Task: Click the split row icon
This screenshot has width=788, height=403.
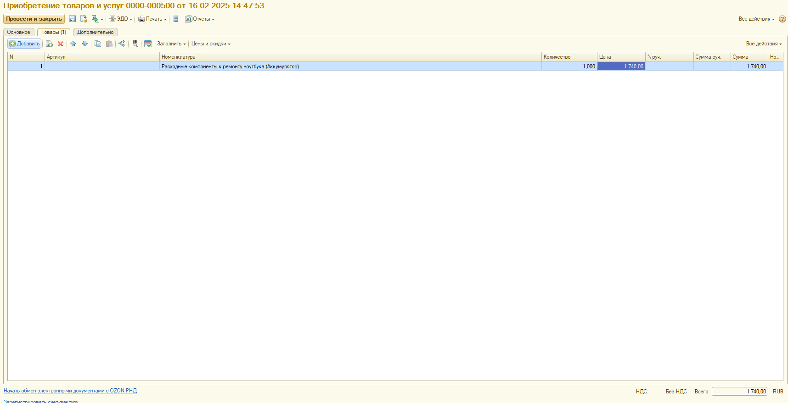Action: [122, 44]
